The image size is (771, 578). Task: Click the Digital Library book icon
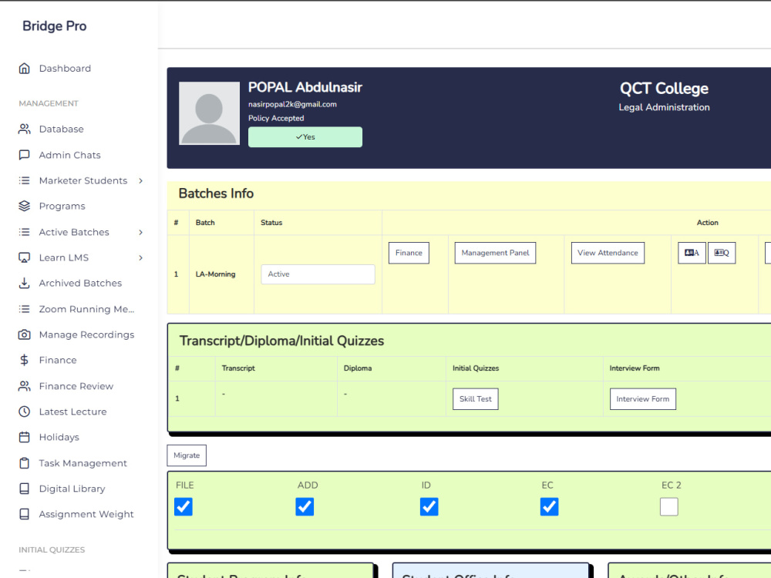tap(24, 489)
